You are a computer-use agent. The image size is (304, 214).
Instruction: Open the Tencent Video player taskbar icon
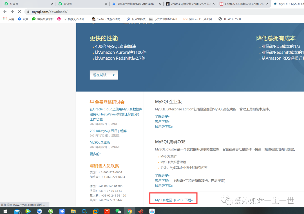click(28, 211)
